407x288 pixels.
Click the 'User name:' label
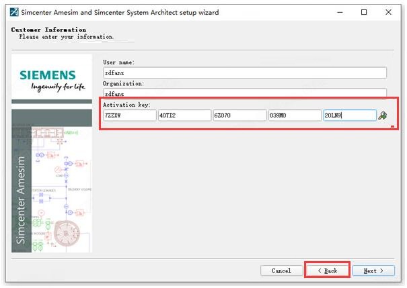pyautogui.click(x=118, y=62)
